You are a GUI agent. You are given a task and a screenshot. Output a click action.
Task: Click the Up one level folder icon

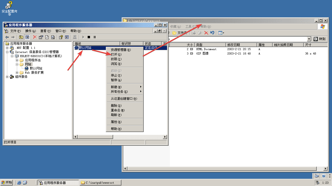(x=21, y=37)
